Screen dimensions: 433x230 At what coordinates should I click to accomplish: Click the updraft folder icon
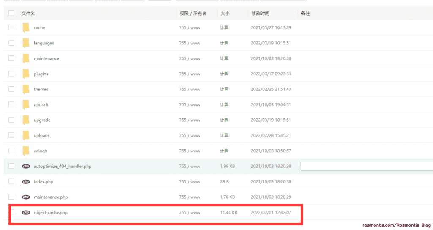pyautogui.click(x=26, y=105)
